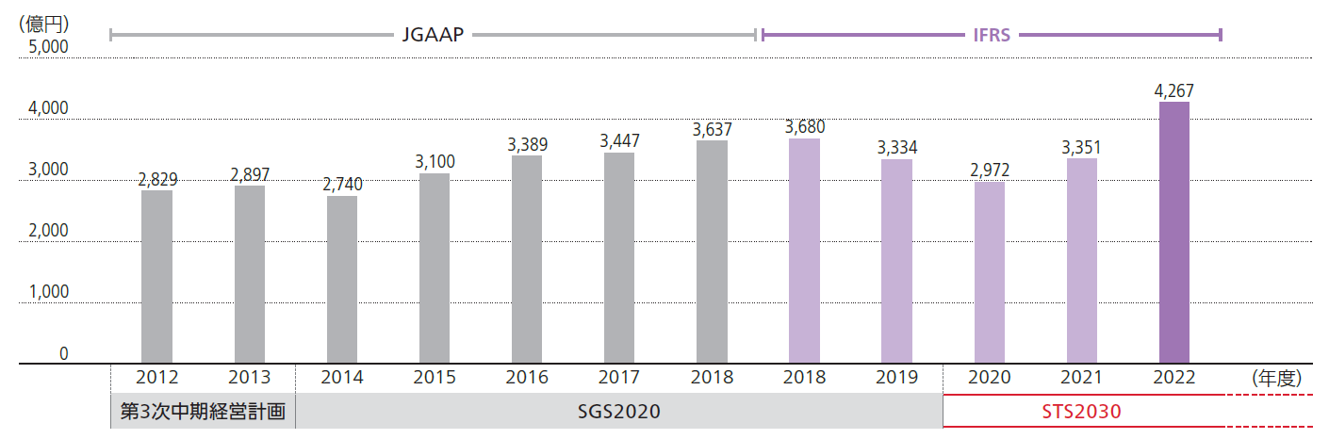Select the 3,100 value label
Image resolution: width=1329 pixels, height=439 pixels.
click(x=435, y=162)
